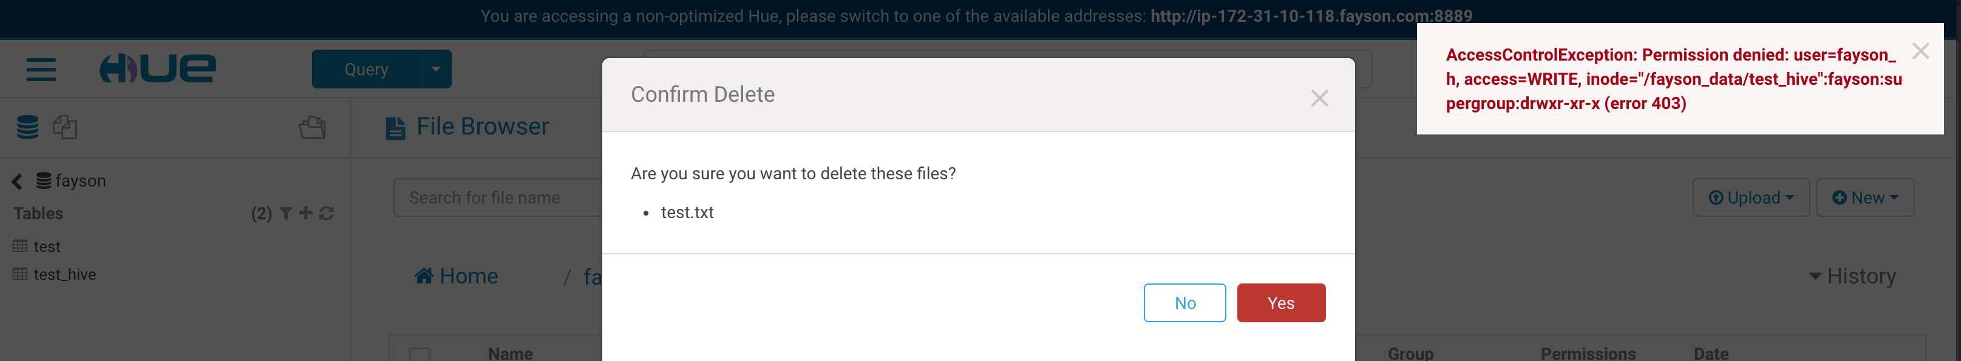
Task: Refresh the tables list
Action: pyautogui.click(x=327, y=214)
